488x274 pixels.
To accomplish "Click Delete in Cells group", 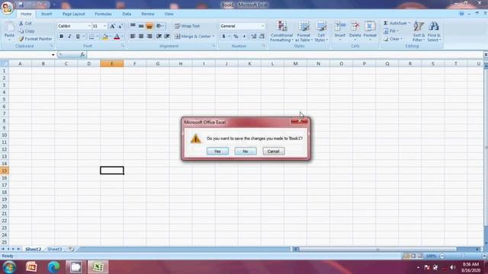I will coord(355,30).
